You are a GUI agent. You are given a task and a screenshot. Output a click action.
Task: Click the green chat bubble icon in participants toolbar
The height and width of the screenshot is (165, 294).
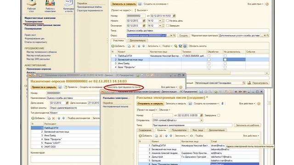click(x=175, y=46)
